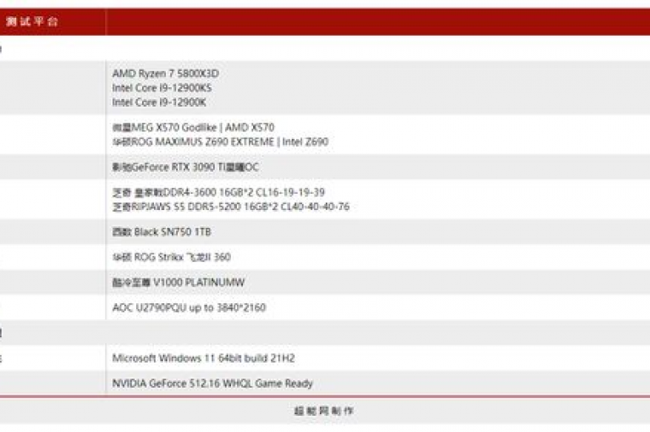Viewport: 650px width, 432px height.
Task: Select the AMD Ryzen 7 5800X3D line
Action: coord(166,74)
